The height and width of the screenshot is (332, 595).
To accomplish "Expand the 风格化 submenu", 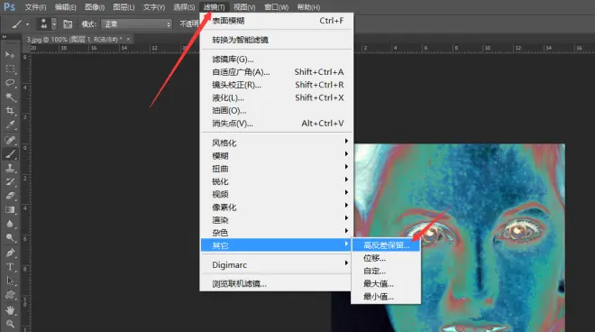I will (x=277, y=143).
